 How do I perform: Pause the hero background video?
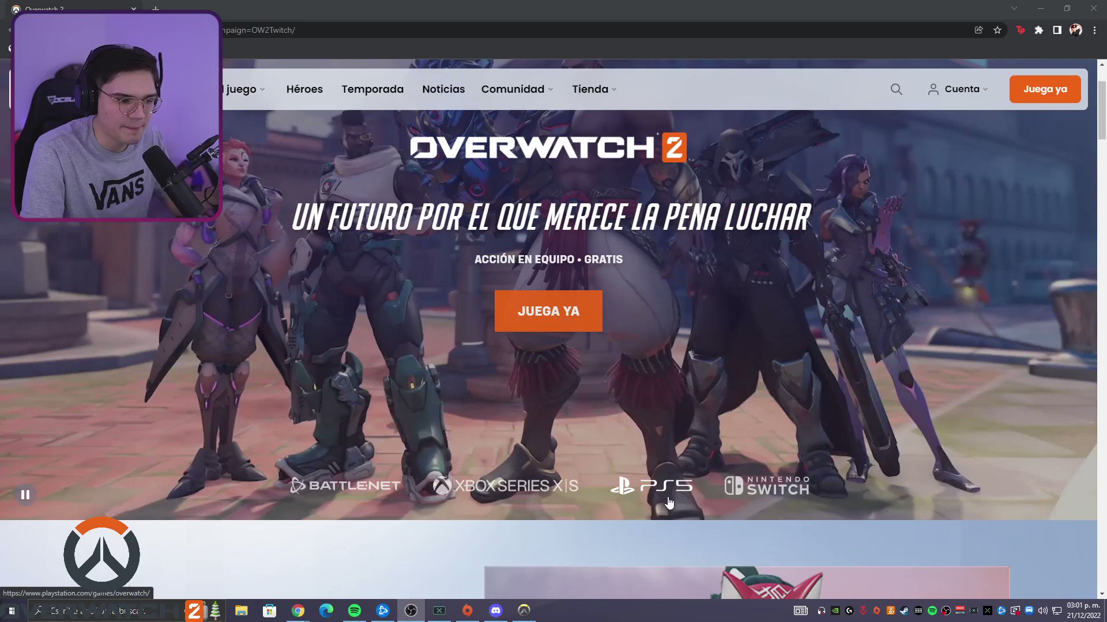pos(25,495)
